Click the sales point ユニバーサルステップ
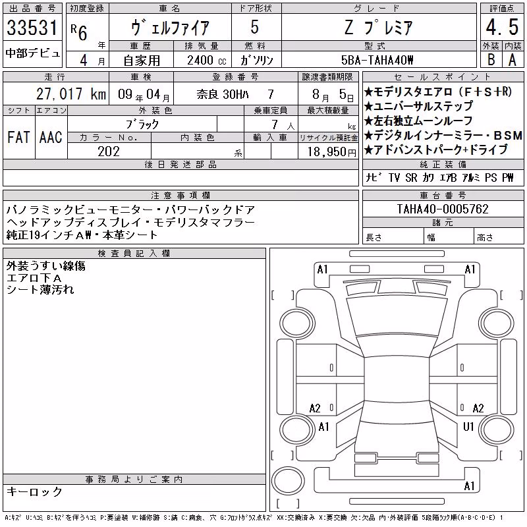Viewport: 527px width, 527px height. [419, 106]
